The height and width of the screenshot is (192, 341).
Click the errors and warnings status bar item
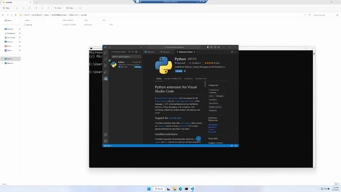108,146
